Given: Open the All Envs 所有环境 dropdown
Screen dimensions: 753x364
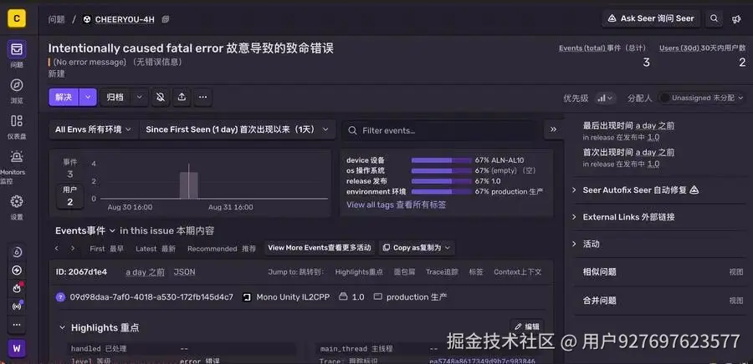Looking at the screenshot, I should point(94,129).
